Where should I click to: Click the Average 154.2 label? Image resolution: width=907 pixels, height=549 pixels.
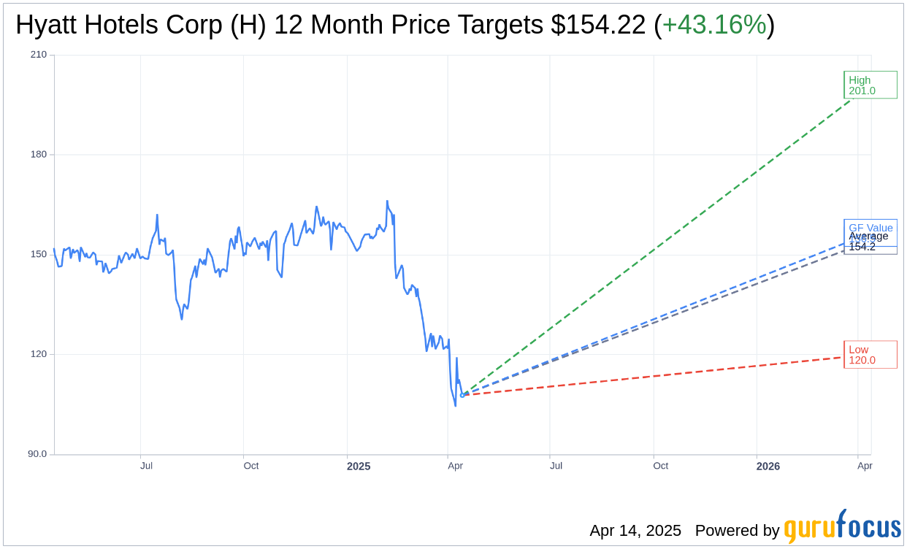click(868, 242)
